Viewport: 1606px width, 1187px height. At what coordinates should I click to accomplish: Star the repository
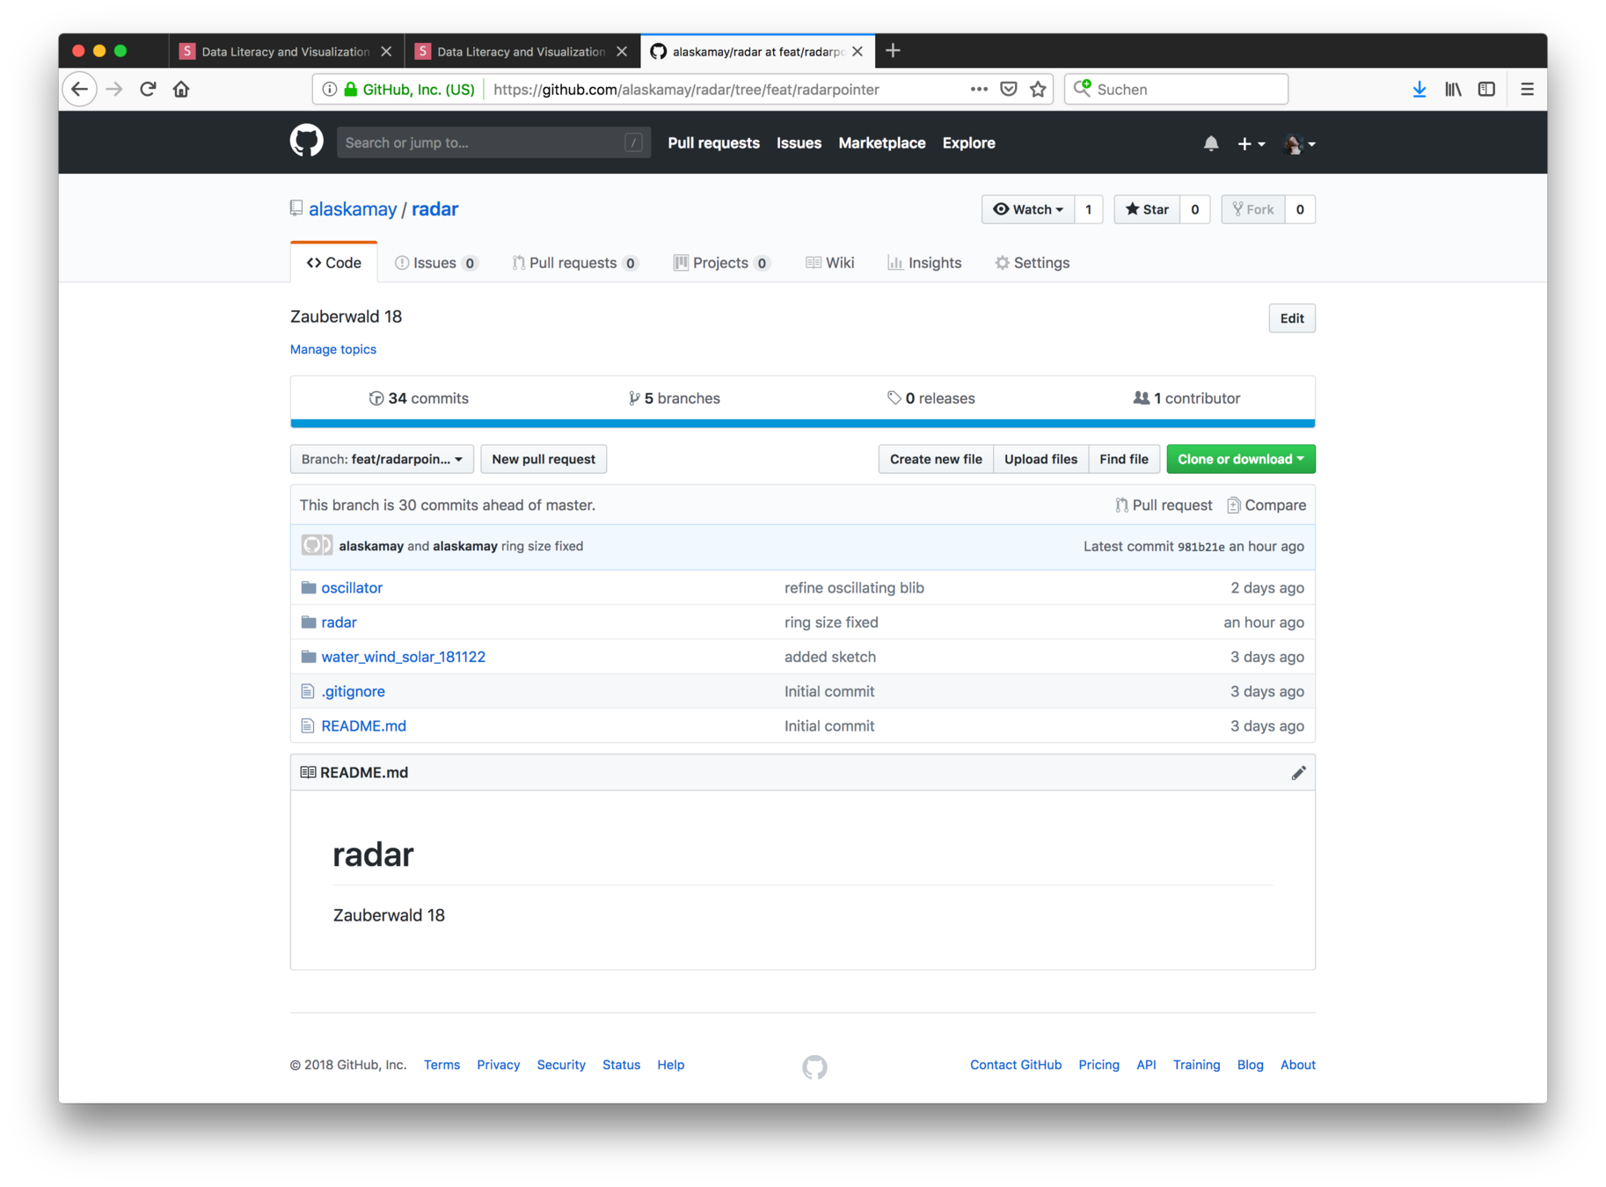tap(1147, 209)
